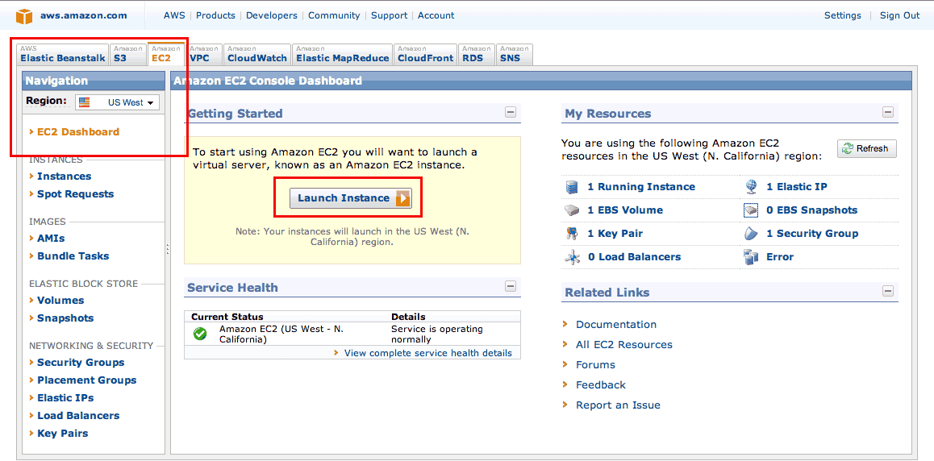Open the Documentation link
934x461 pixels.
[x=616, y=325]
